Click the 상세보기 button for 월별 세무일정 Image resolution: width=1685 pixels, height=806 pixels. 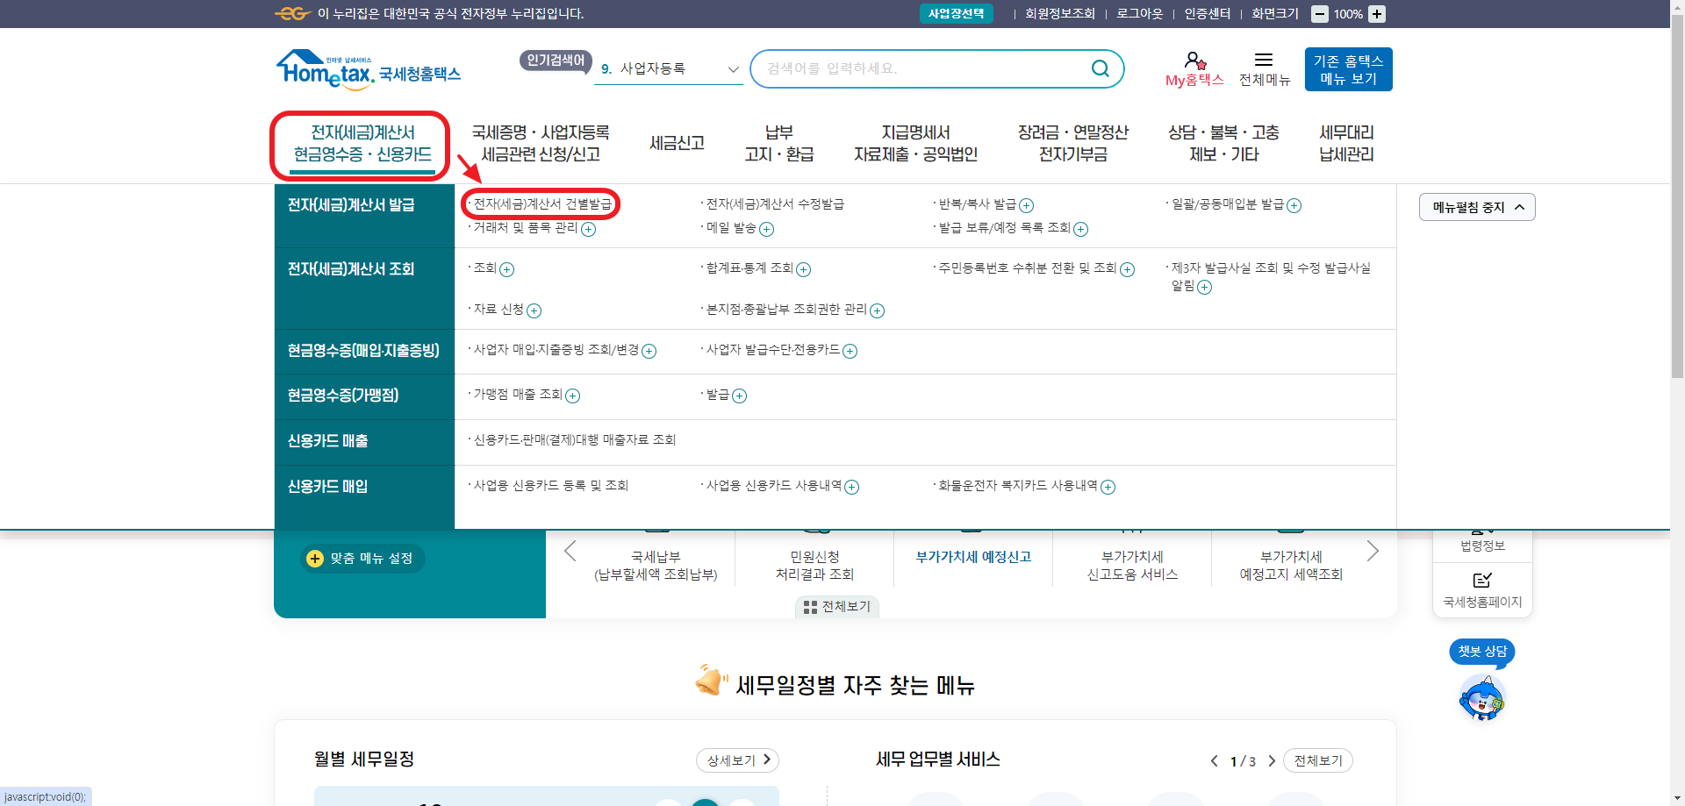tap(736, 760)
